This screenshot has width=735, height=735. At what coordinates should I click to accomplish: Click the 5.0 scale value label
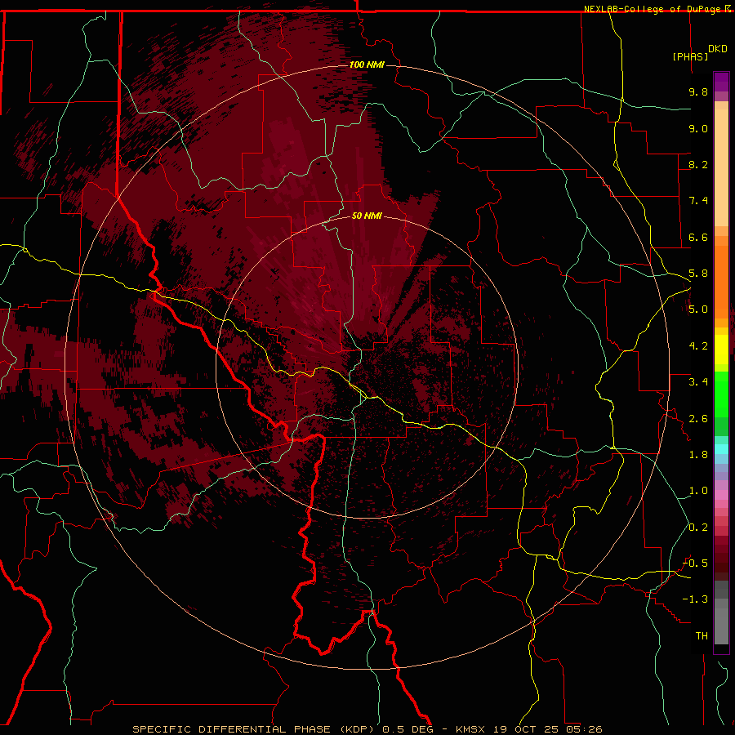click(698, 310)
